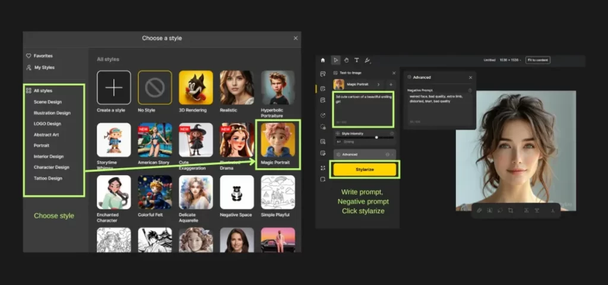Viewport: 608px width, 285px height.
Task: Click the Fit to content button
Action: click(537, 60)
